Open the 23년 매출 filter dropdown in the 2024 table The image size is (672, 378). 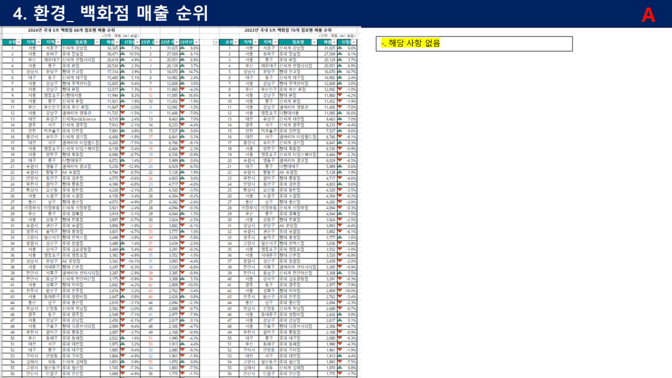coord(177,42)
